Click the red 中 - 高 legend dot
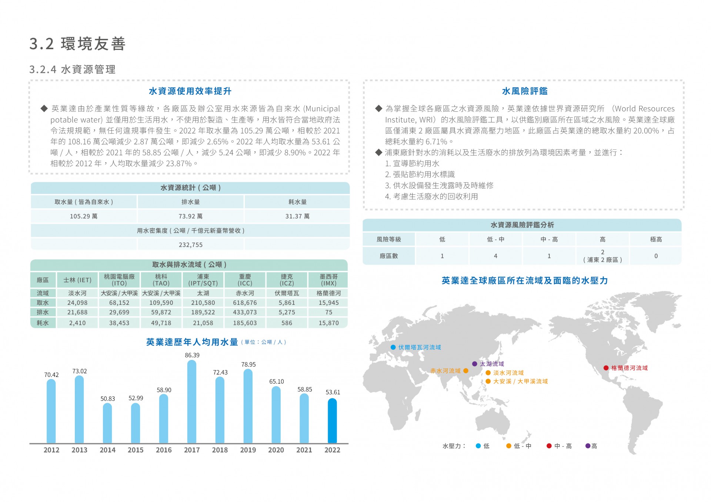 coord(549,446)
